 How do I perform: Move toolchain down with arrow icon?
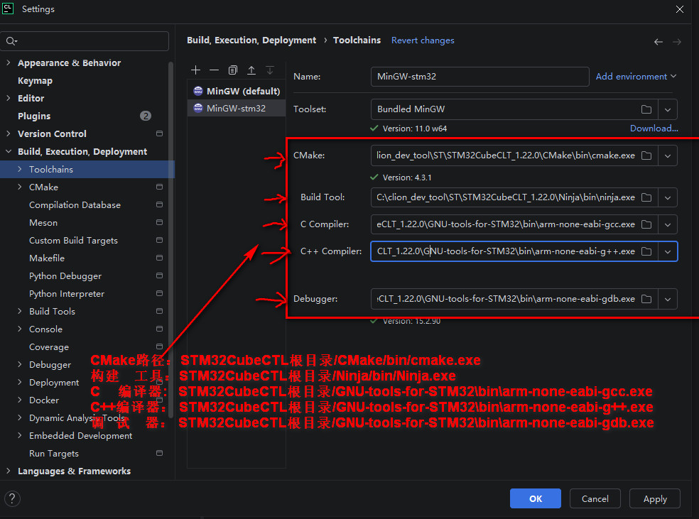pos(270,70)
